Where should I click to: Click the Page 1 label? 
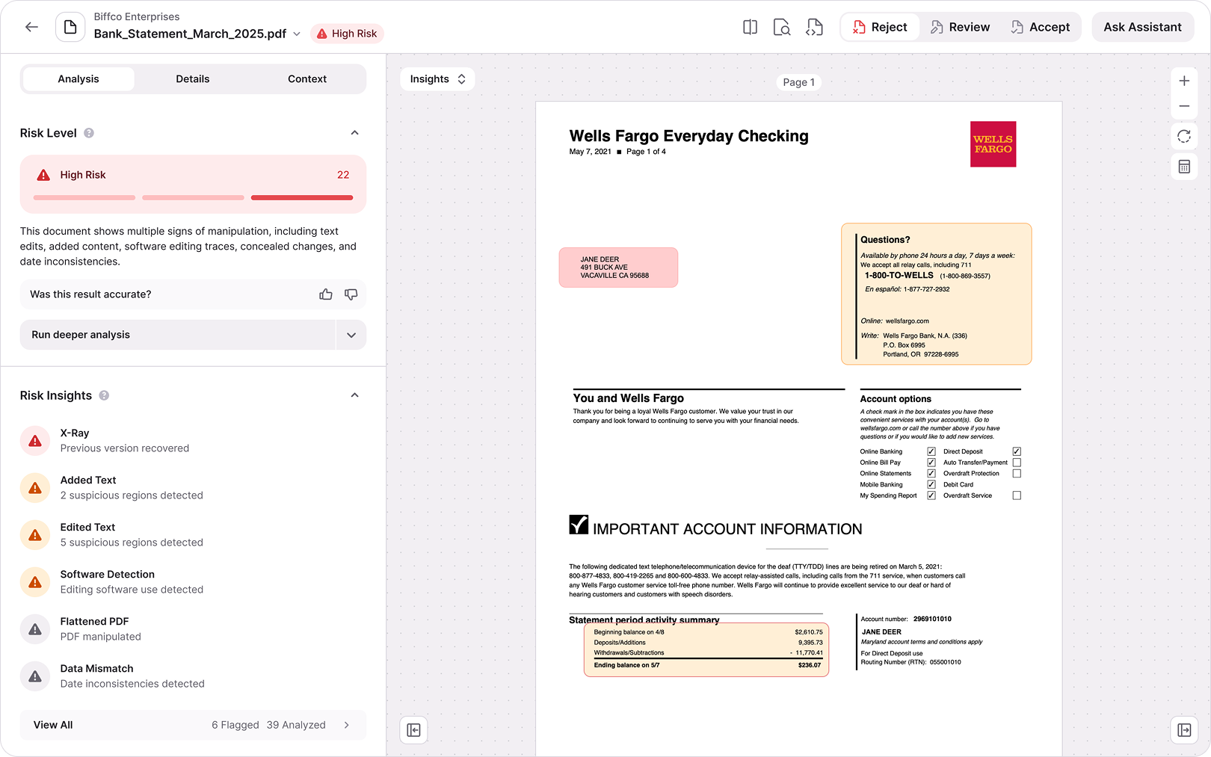(x=798, y=82)
